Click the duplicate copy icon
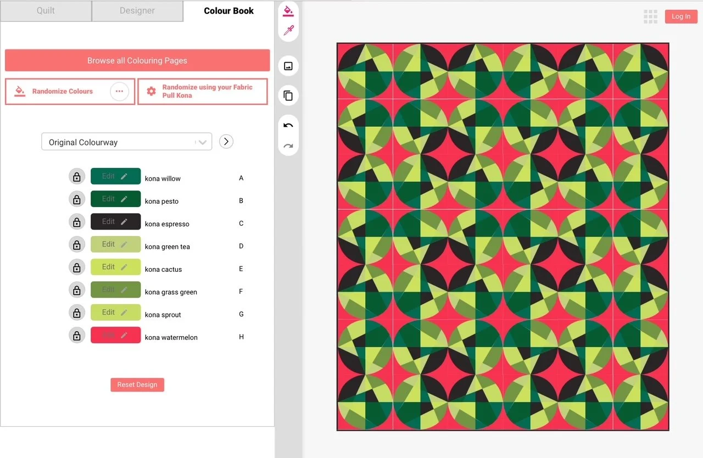Screen dimensions: 703x458 coord(288,96)
